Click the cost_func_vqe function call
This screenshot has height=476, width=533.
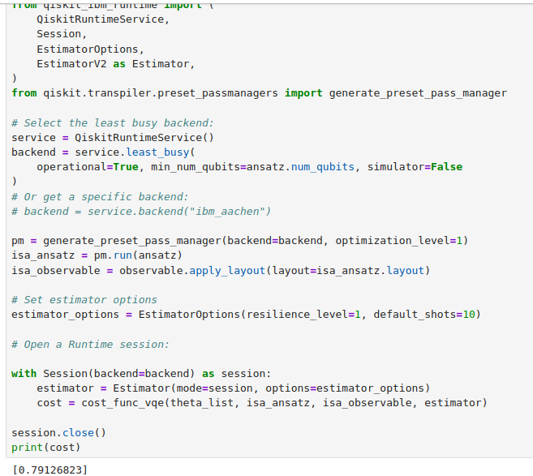click(x=115, y=402)
